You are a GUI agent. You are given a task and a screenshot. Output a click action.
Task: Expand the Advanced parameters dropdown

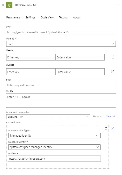(x=48, y=117)
